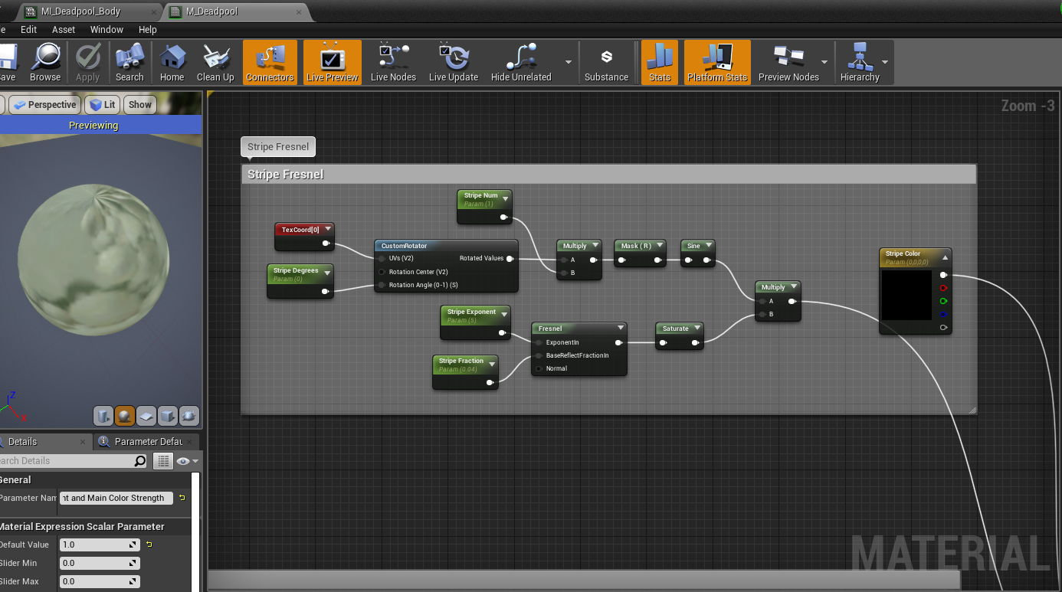Open the Asset menu
The image size is (1062, 592).
64,30
